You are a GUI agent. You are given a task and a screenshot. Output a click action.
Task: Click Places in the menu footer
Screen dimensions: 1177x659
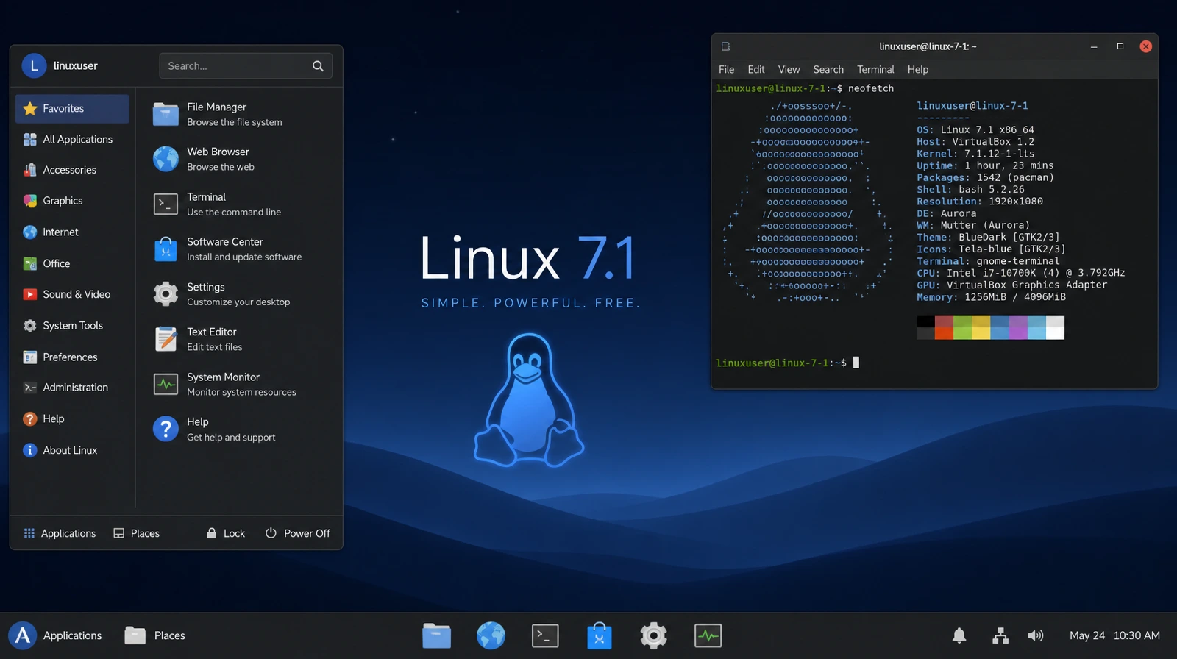(136, 533)
